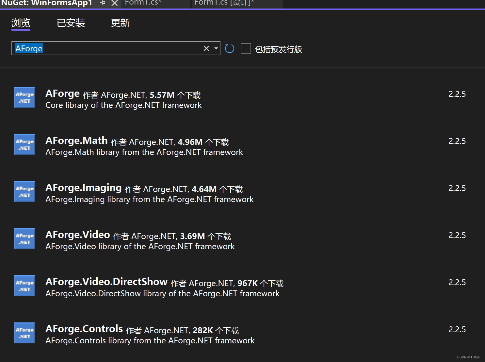Clear the AForge search text
This screenshot has height=362, width=485.
tap(206, 48)
